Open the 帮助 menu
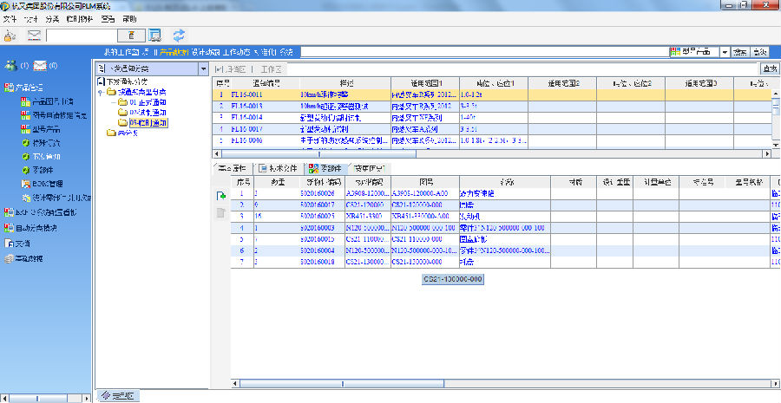This screenshot has height=403, width=781. click(x=129, y=17)
